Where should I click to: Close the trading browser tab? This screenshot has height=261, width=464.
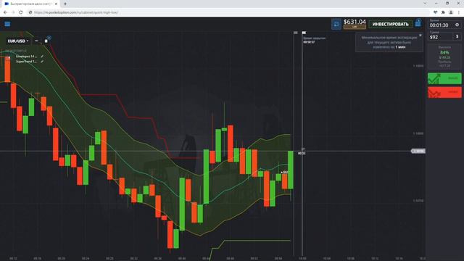[57, 4]
